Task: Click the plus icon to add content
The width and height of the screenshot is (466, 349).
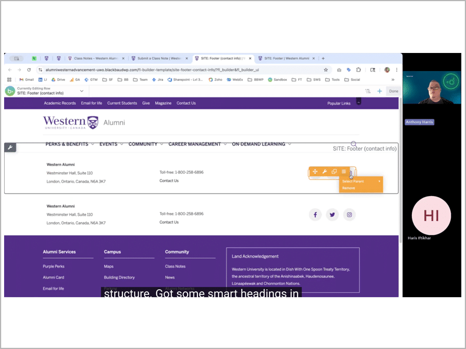Action: 380,91
